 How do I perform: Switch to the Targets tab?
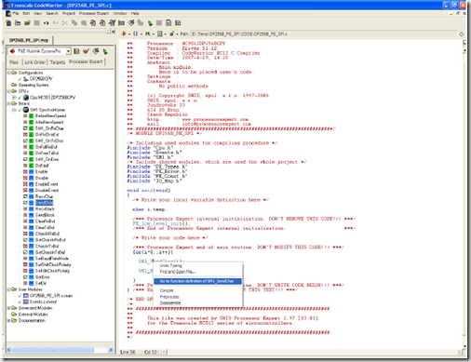coord(58,62)
